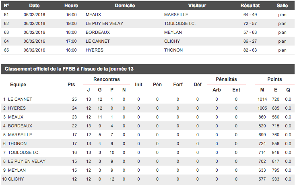Viewport: 295px width, 185px height.
Task: Click plan link for Hyeres vs Thonon
Action: [x=282, y=50]
